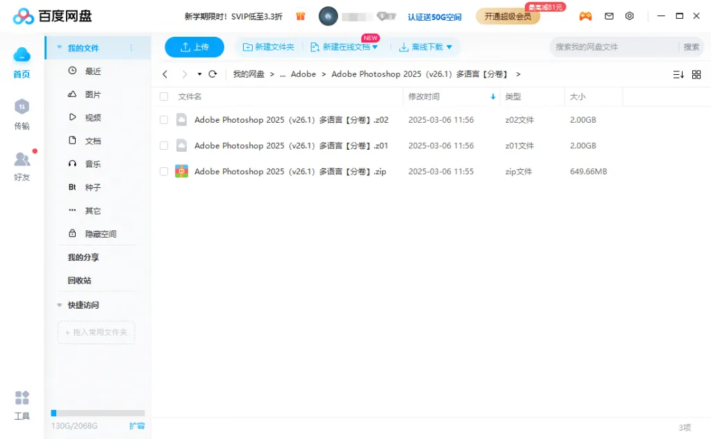Viewport: 711px width, 439px height.
Task: Go forward with the right arrow
Action: [184, 74]
